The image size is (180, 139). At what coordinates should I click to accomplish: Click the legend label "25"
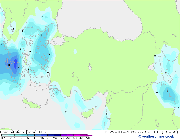tap(55, 138)
